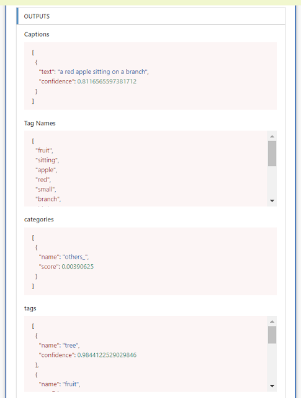Screen dimensions: 301x398
Task: Click the Captions label
Action: tap(37, 34)
